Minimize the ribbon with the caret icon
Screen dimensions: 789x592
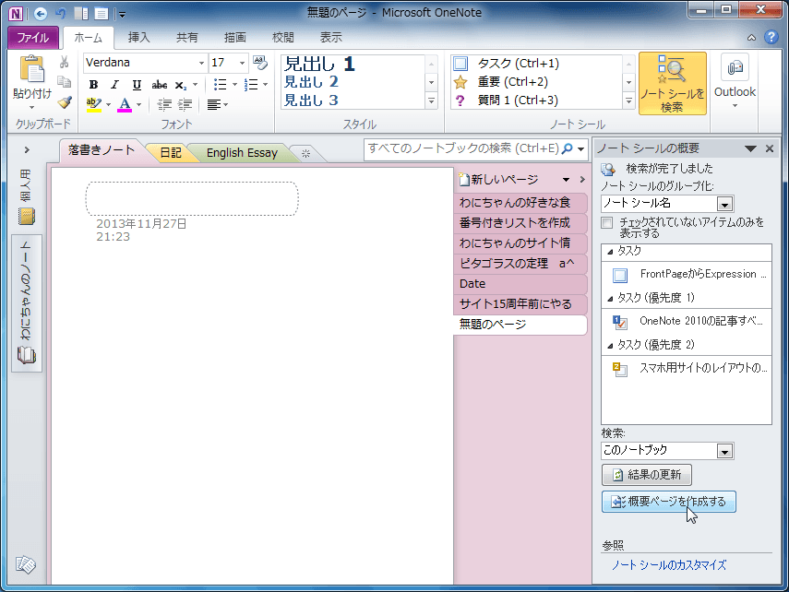coord(751,38)
